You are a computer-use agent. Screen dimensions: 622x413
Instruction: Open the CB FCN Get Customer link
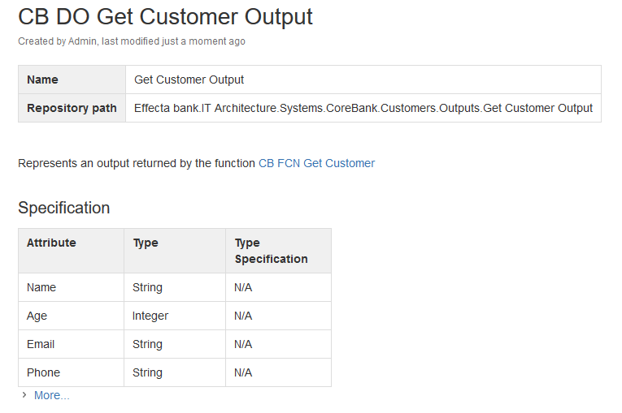316,163
